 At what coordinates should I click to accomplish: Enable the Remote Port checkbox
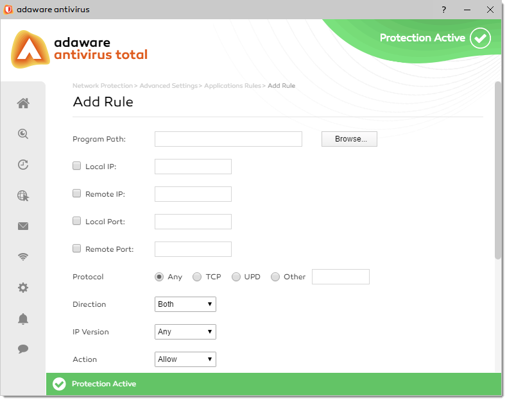click(76, 249)
